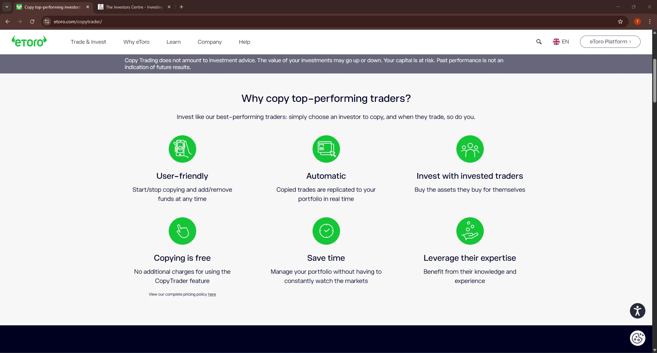Click the Invest with invested traders icon

click(x=470, y=149)
